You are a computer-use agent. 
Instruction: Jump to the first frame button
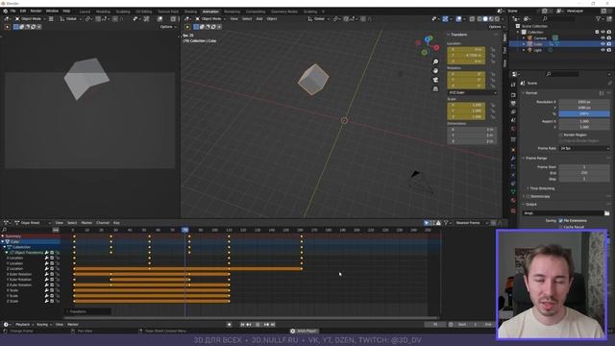[x=242, y=325]
